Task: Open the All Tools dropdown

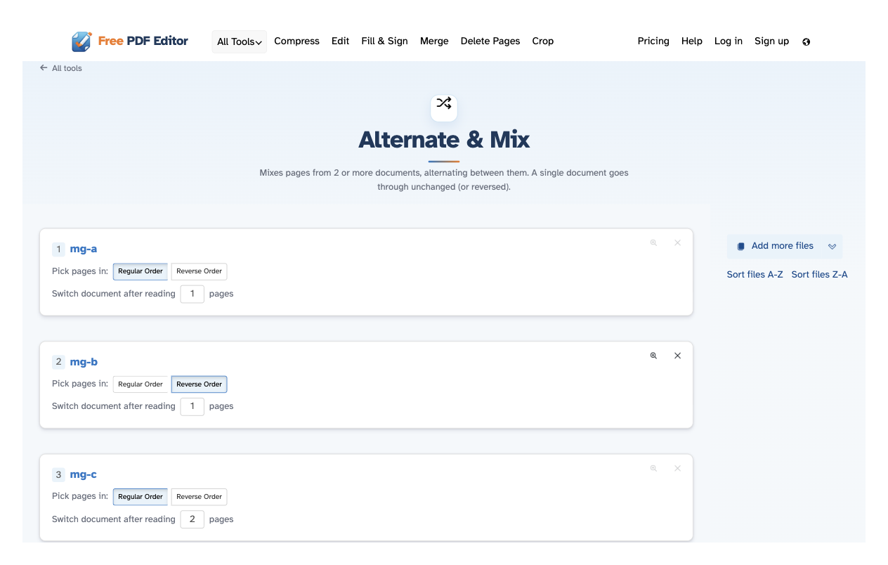Action: click(240, 41)
